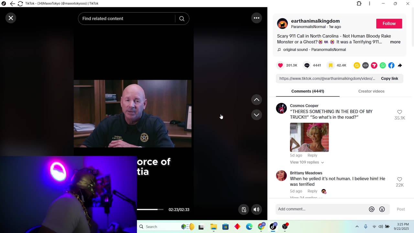Open earthanimalkingdom profile avatar
414x233 pixels.
282,24
